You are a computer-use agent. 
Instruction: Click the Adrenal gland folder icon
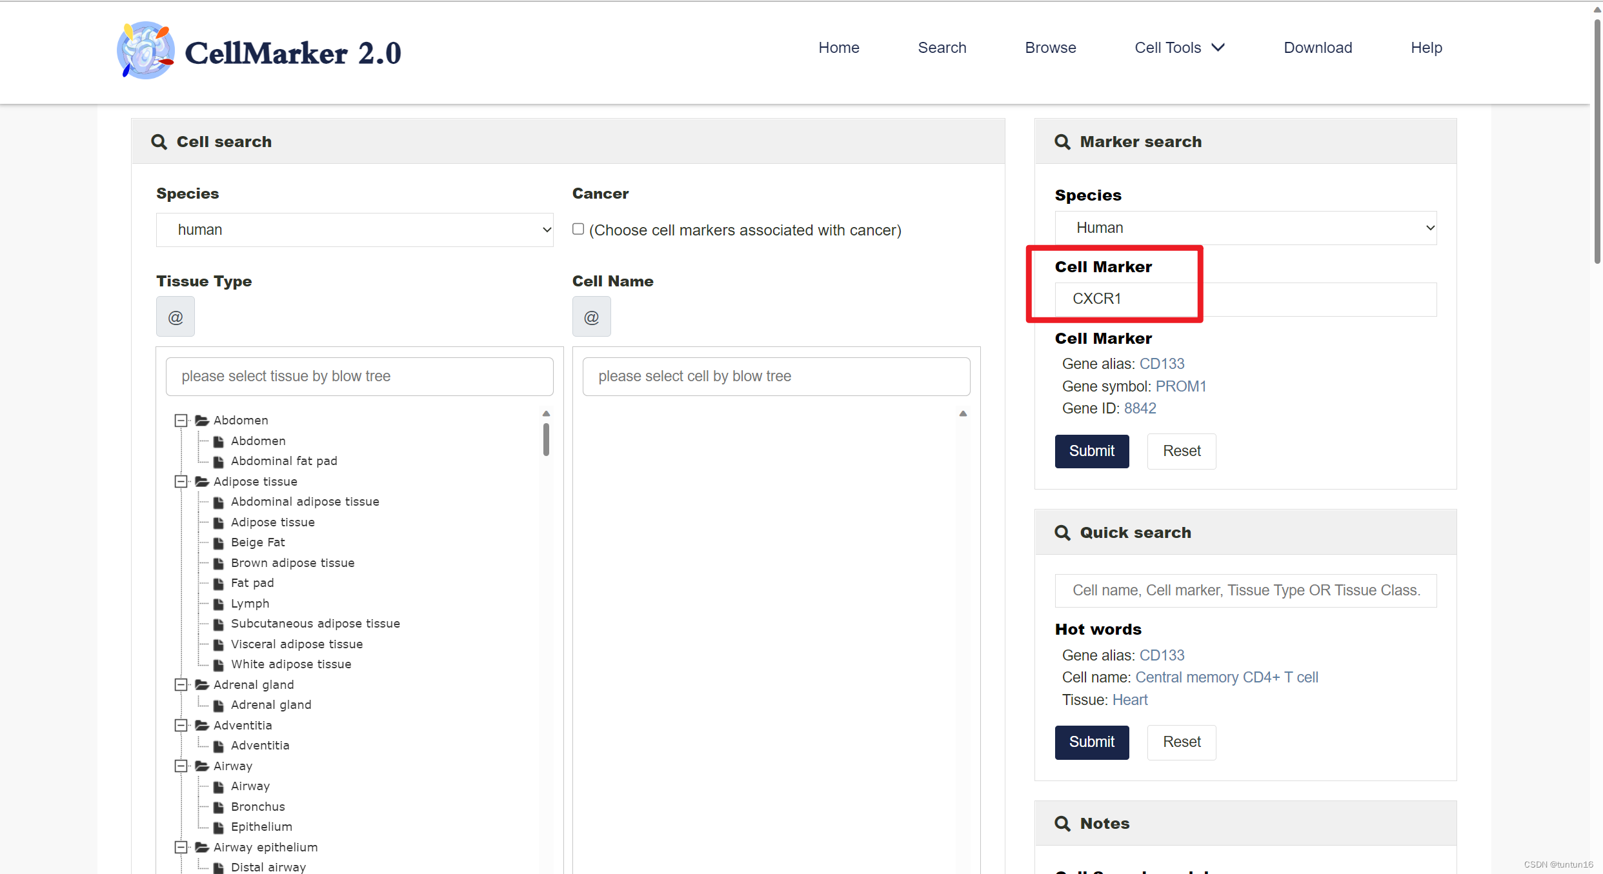[202, 685]
